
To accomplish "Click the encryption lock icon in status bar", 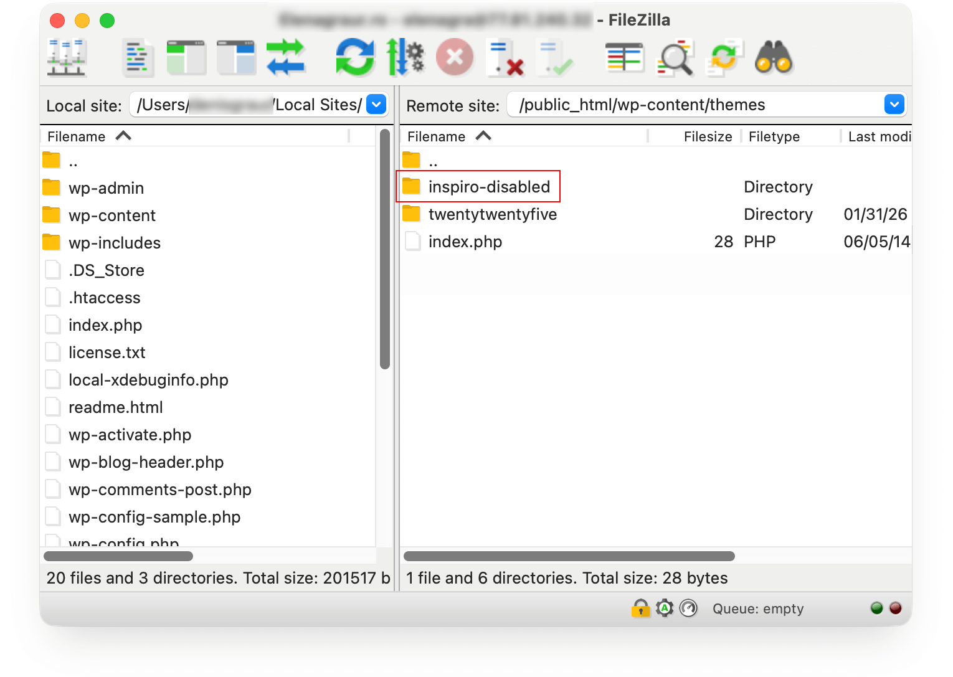I will (640, 608).
